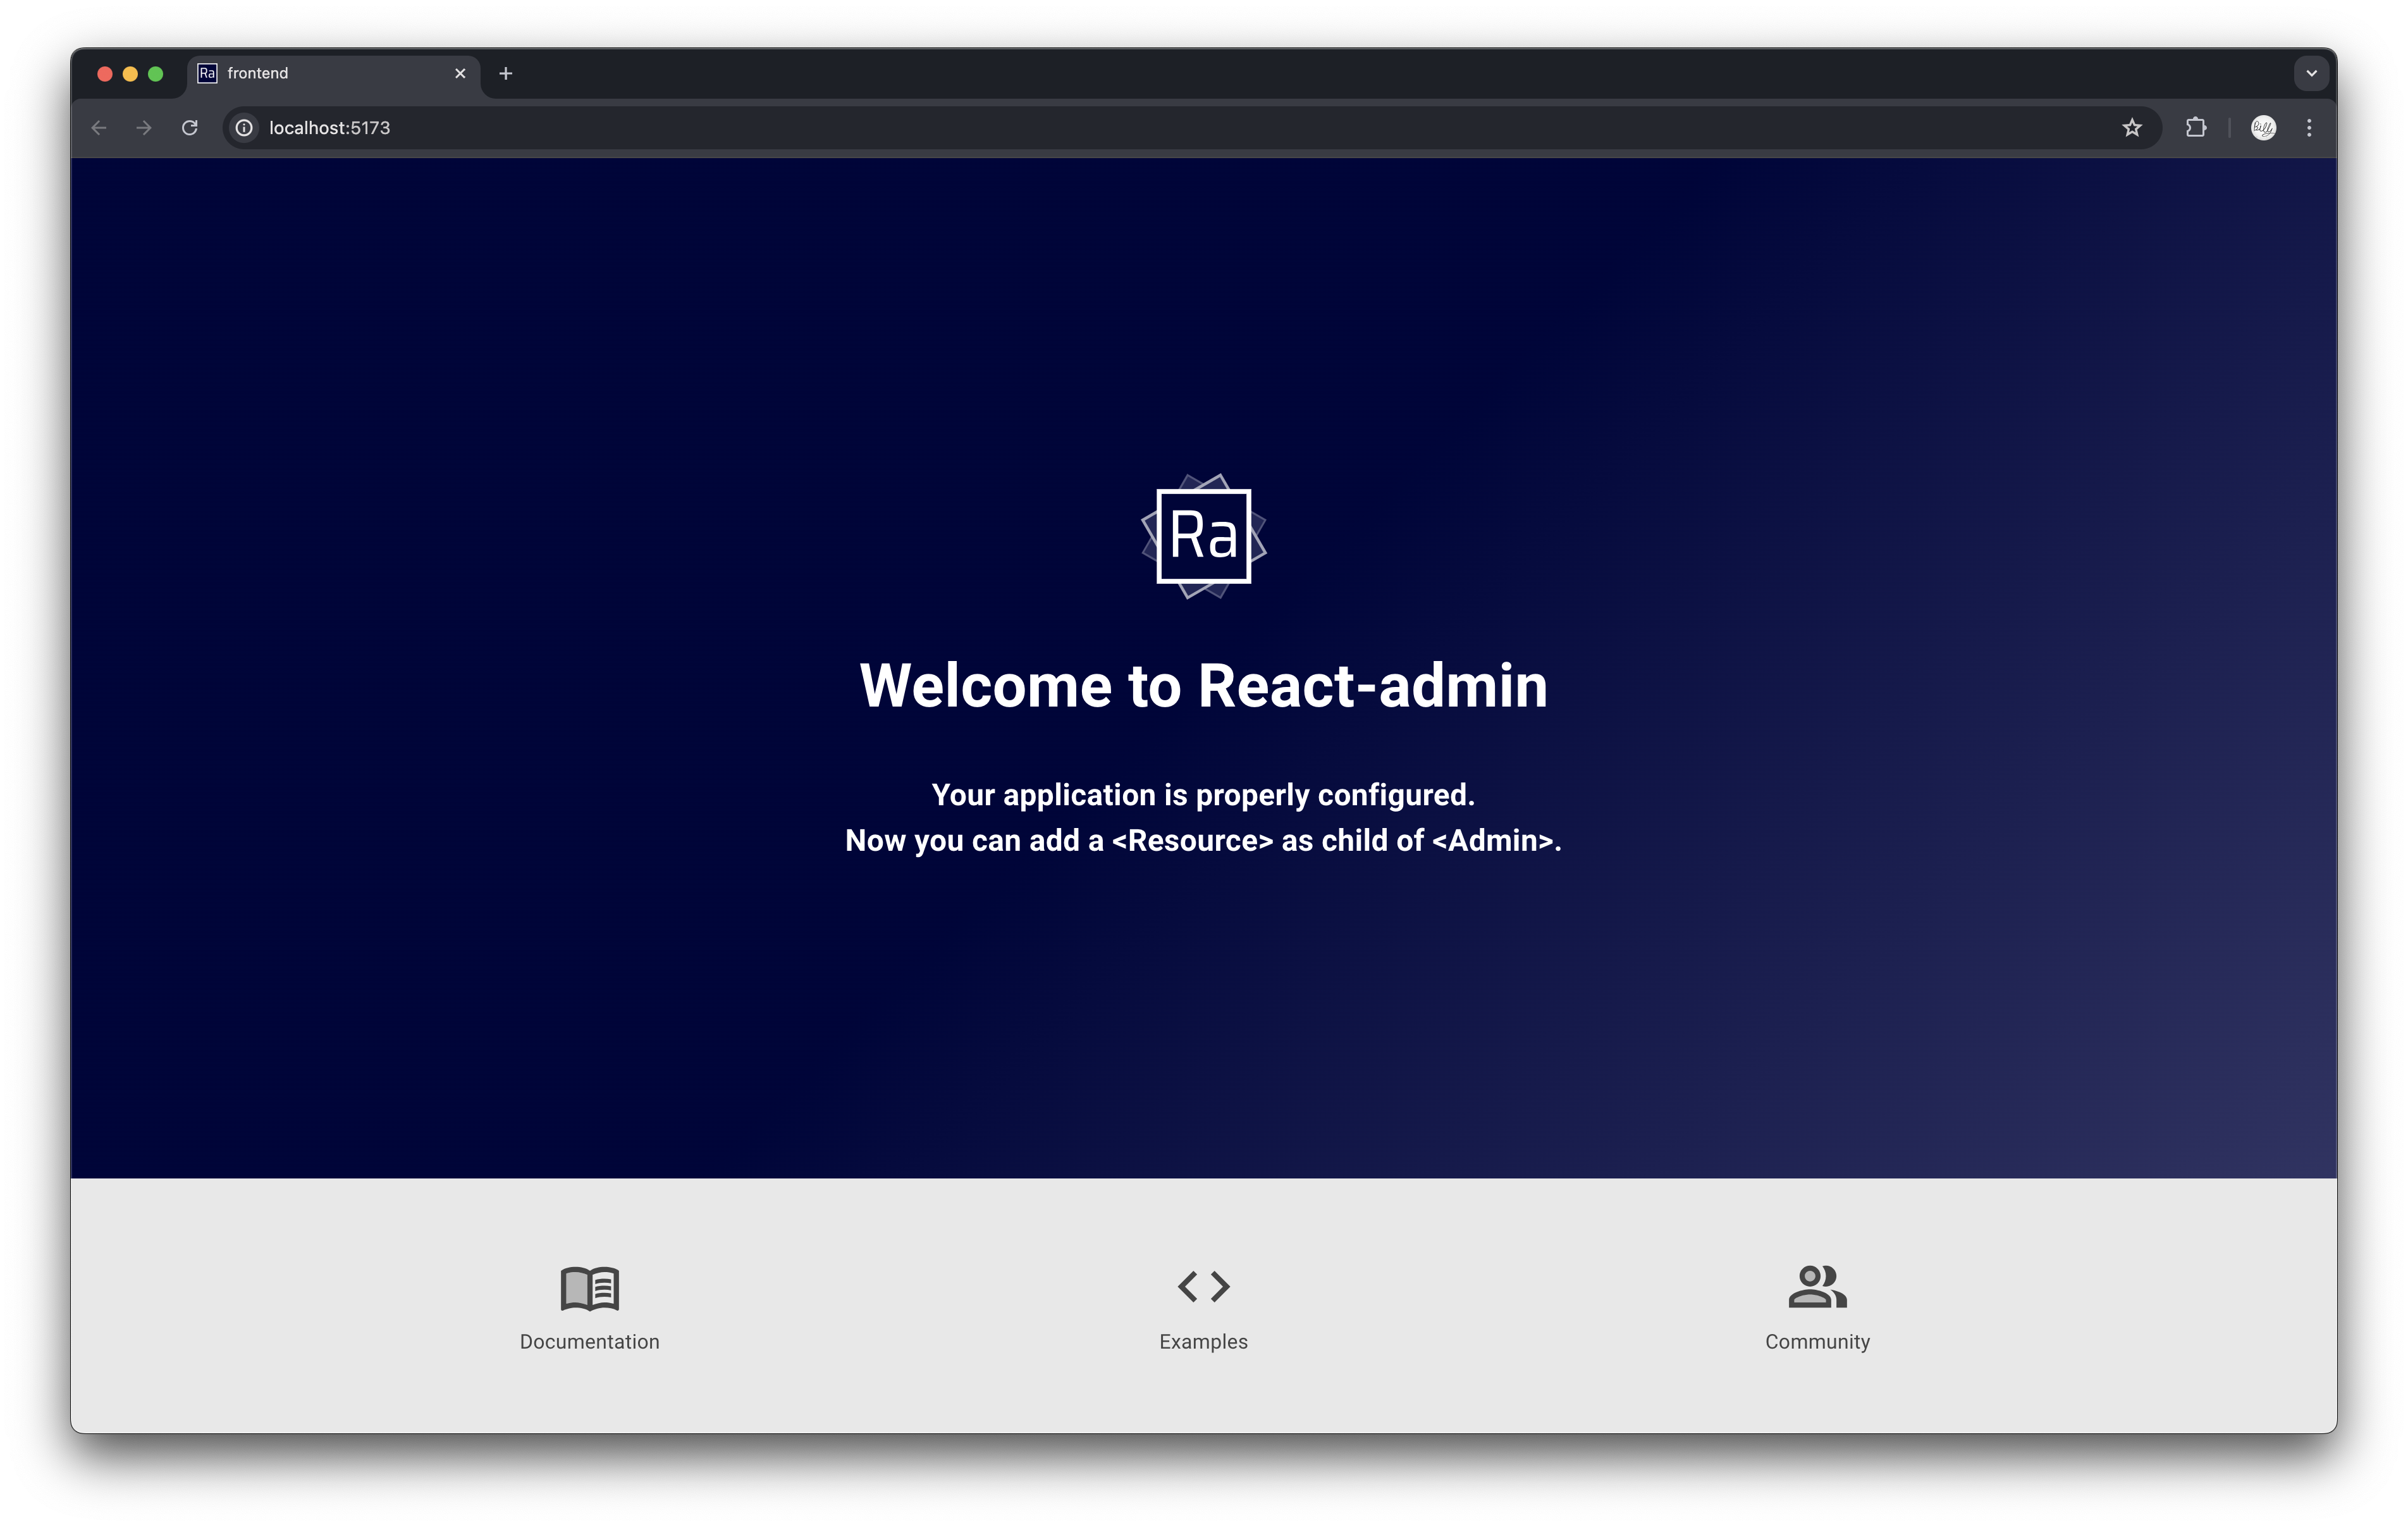This screenshot has width=2408, height=1527.
Task: Expand the tab search dropdown arrow
Action: tap(2311, 73)
